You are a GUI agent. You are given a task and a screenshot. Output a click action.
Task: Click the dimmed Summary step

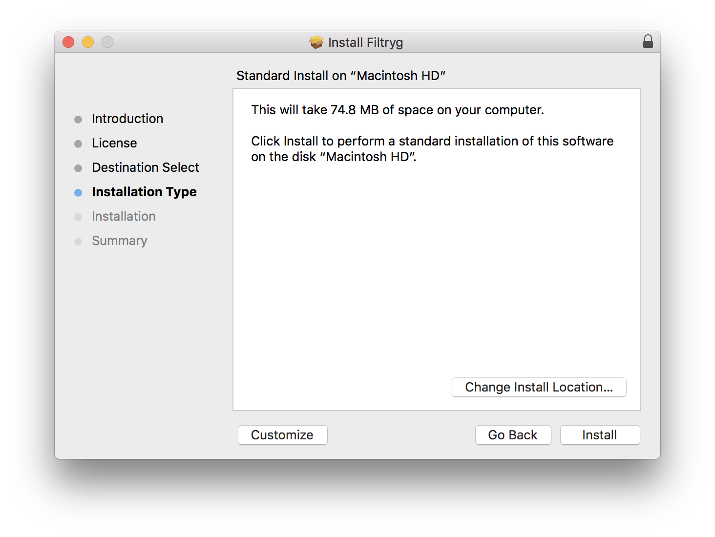[119, 241]
